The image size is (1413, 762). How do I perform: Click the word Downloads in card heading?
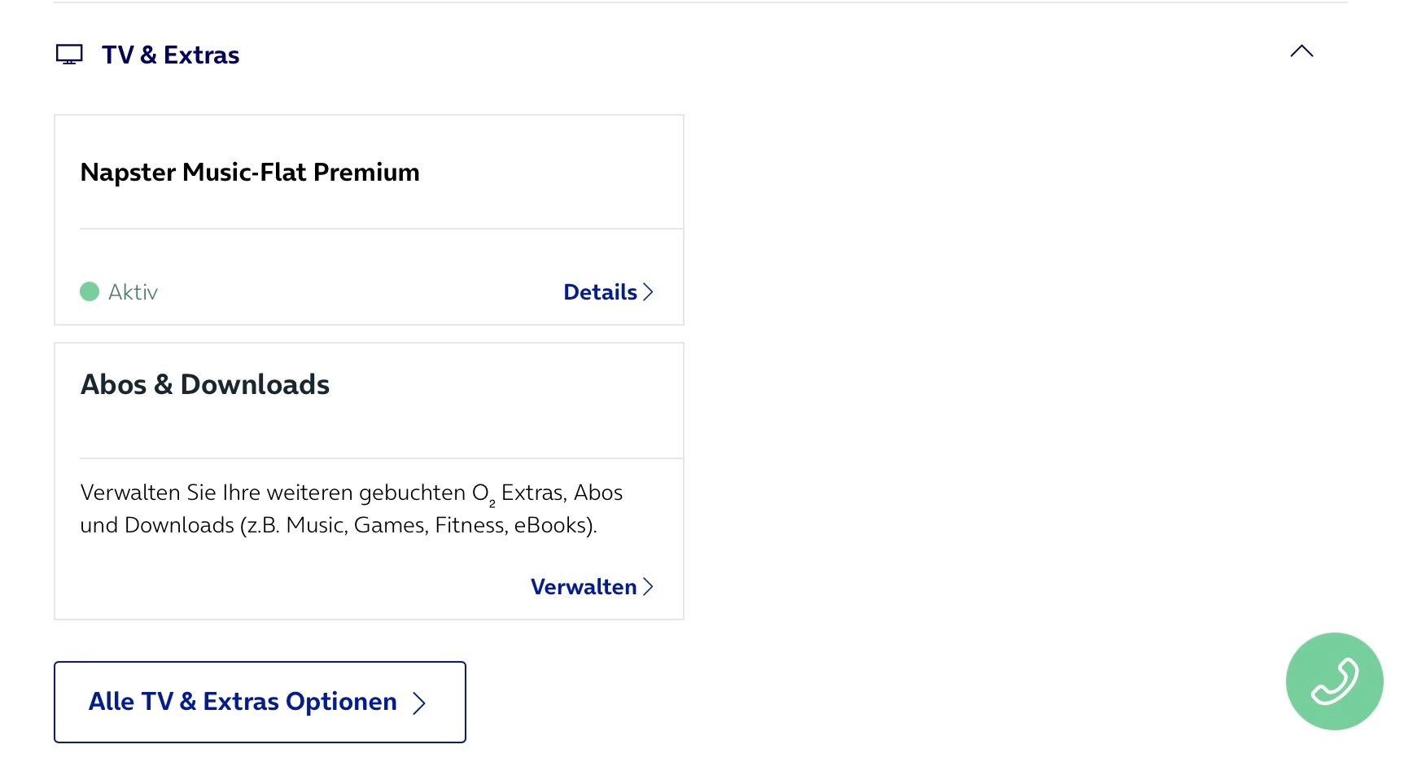click(x=255, y=384)
